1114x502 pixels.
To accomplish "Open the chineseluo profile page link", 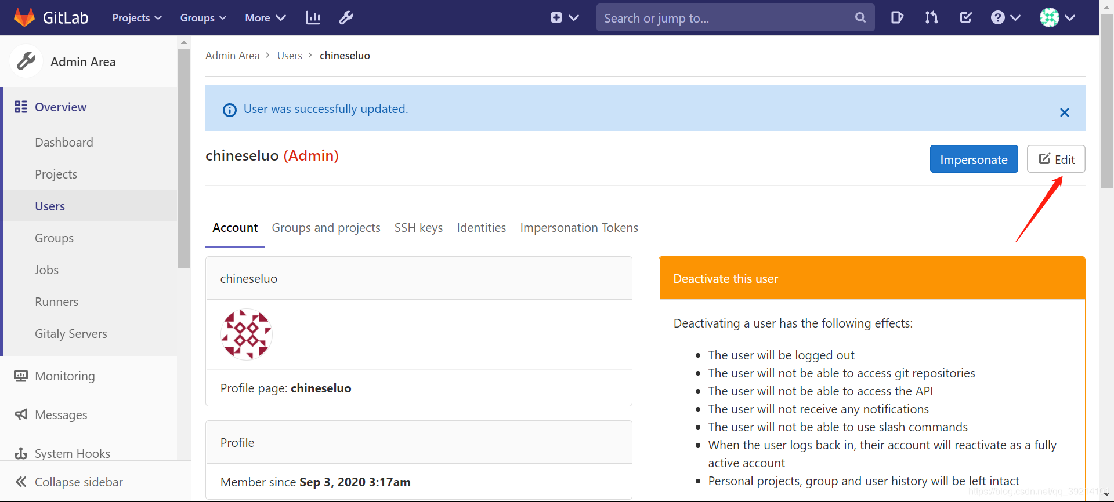I will pyautogui.click(x=321, y=388).
